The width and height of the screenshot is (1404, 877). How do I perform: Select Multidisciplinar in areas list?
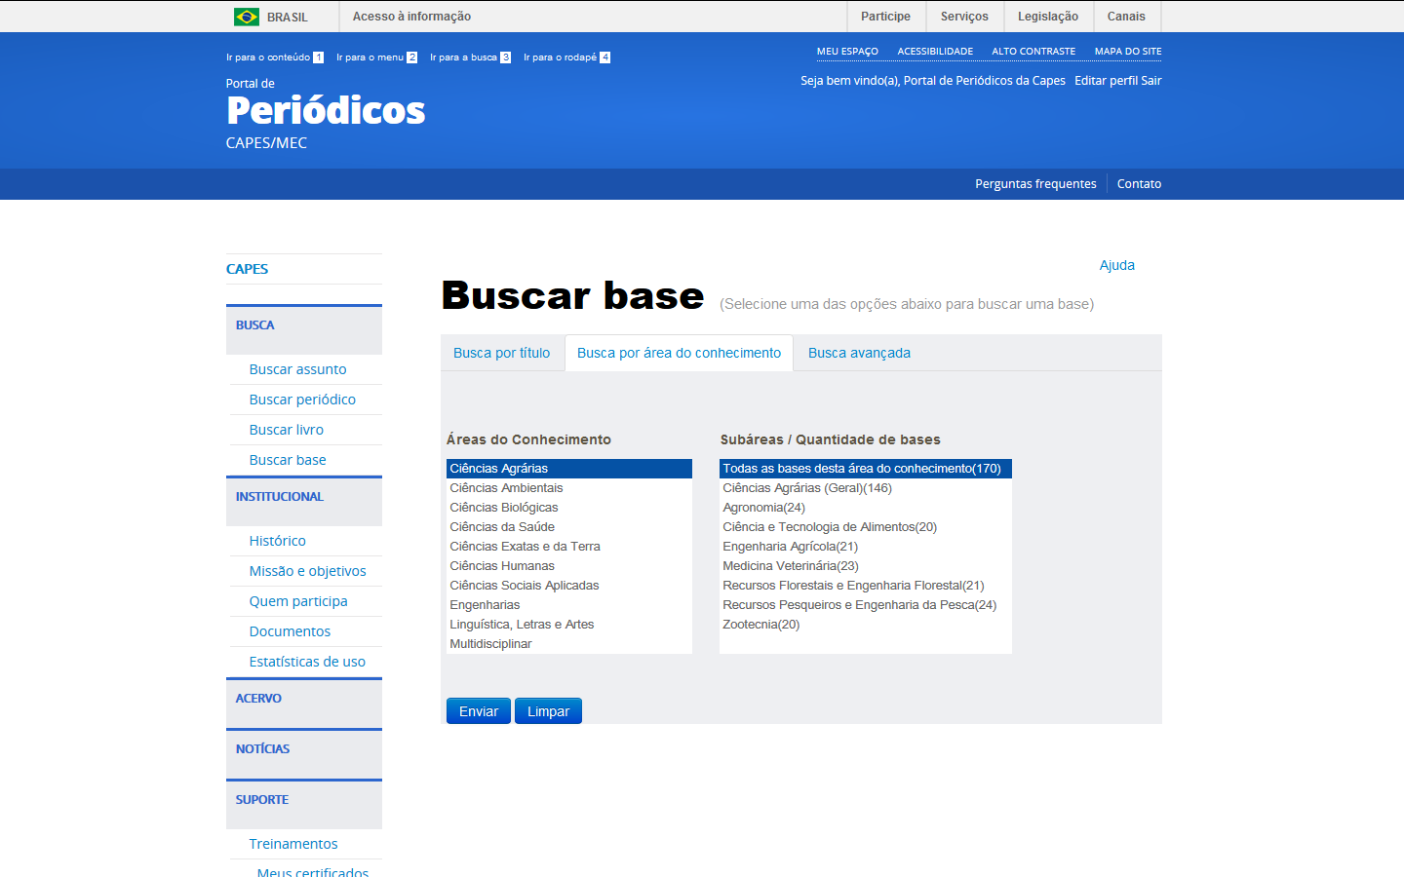569,644
